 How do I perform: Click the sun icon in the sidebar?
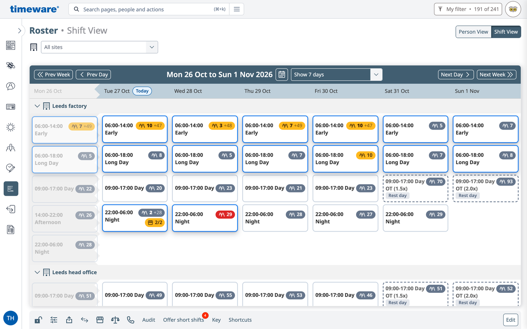tap(11, 127)
